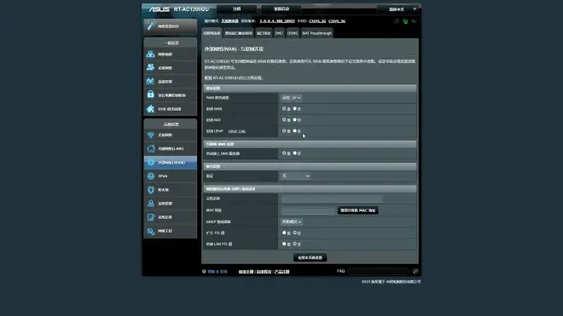Focus the MAC Address input field
The width and height of the screenshot is (563, 316).
(309, 210)
